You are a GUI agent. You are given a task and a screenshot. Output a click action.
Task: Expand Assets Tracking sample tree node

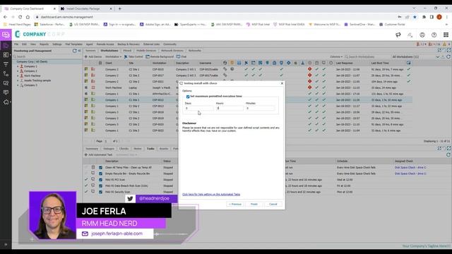18,80
